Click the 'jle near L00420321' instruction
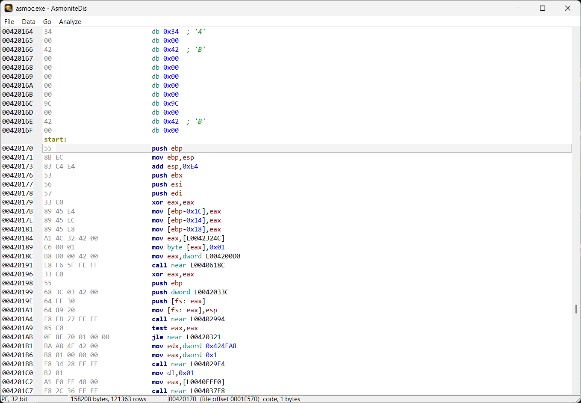Viewport: 581px width, 403px height. coord(186,337)
